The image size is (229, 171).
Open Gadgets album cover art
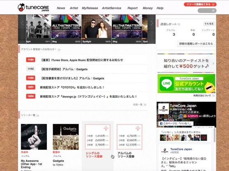coord(66,137)
